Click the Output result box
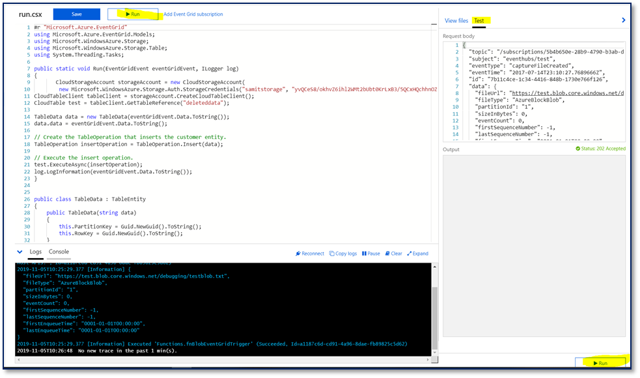 tap(535, 246)
